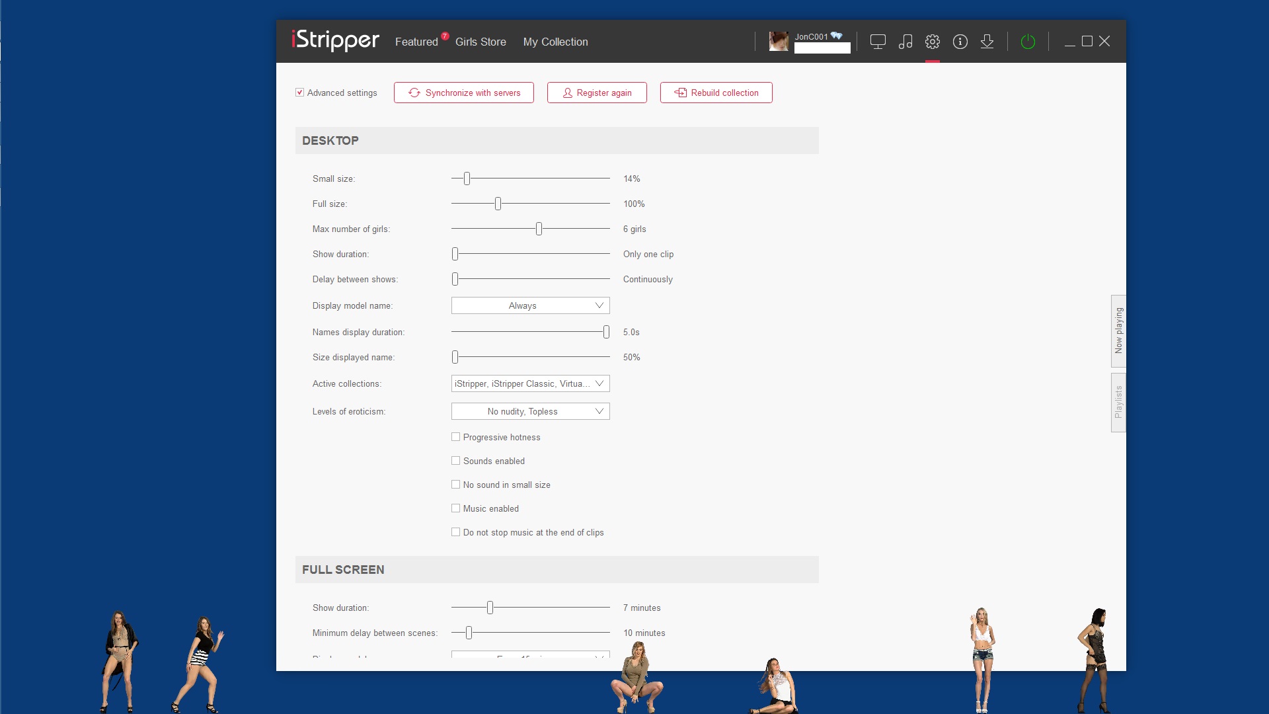1269x714 pixels.
Task: Open the My Collection tab
Action: [555, 42]
